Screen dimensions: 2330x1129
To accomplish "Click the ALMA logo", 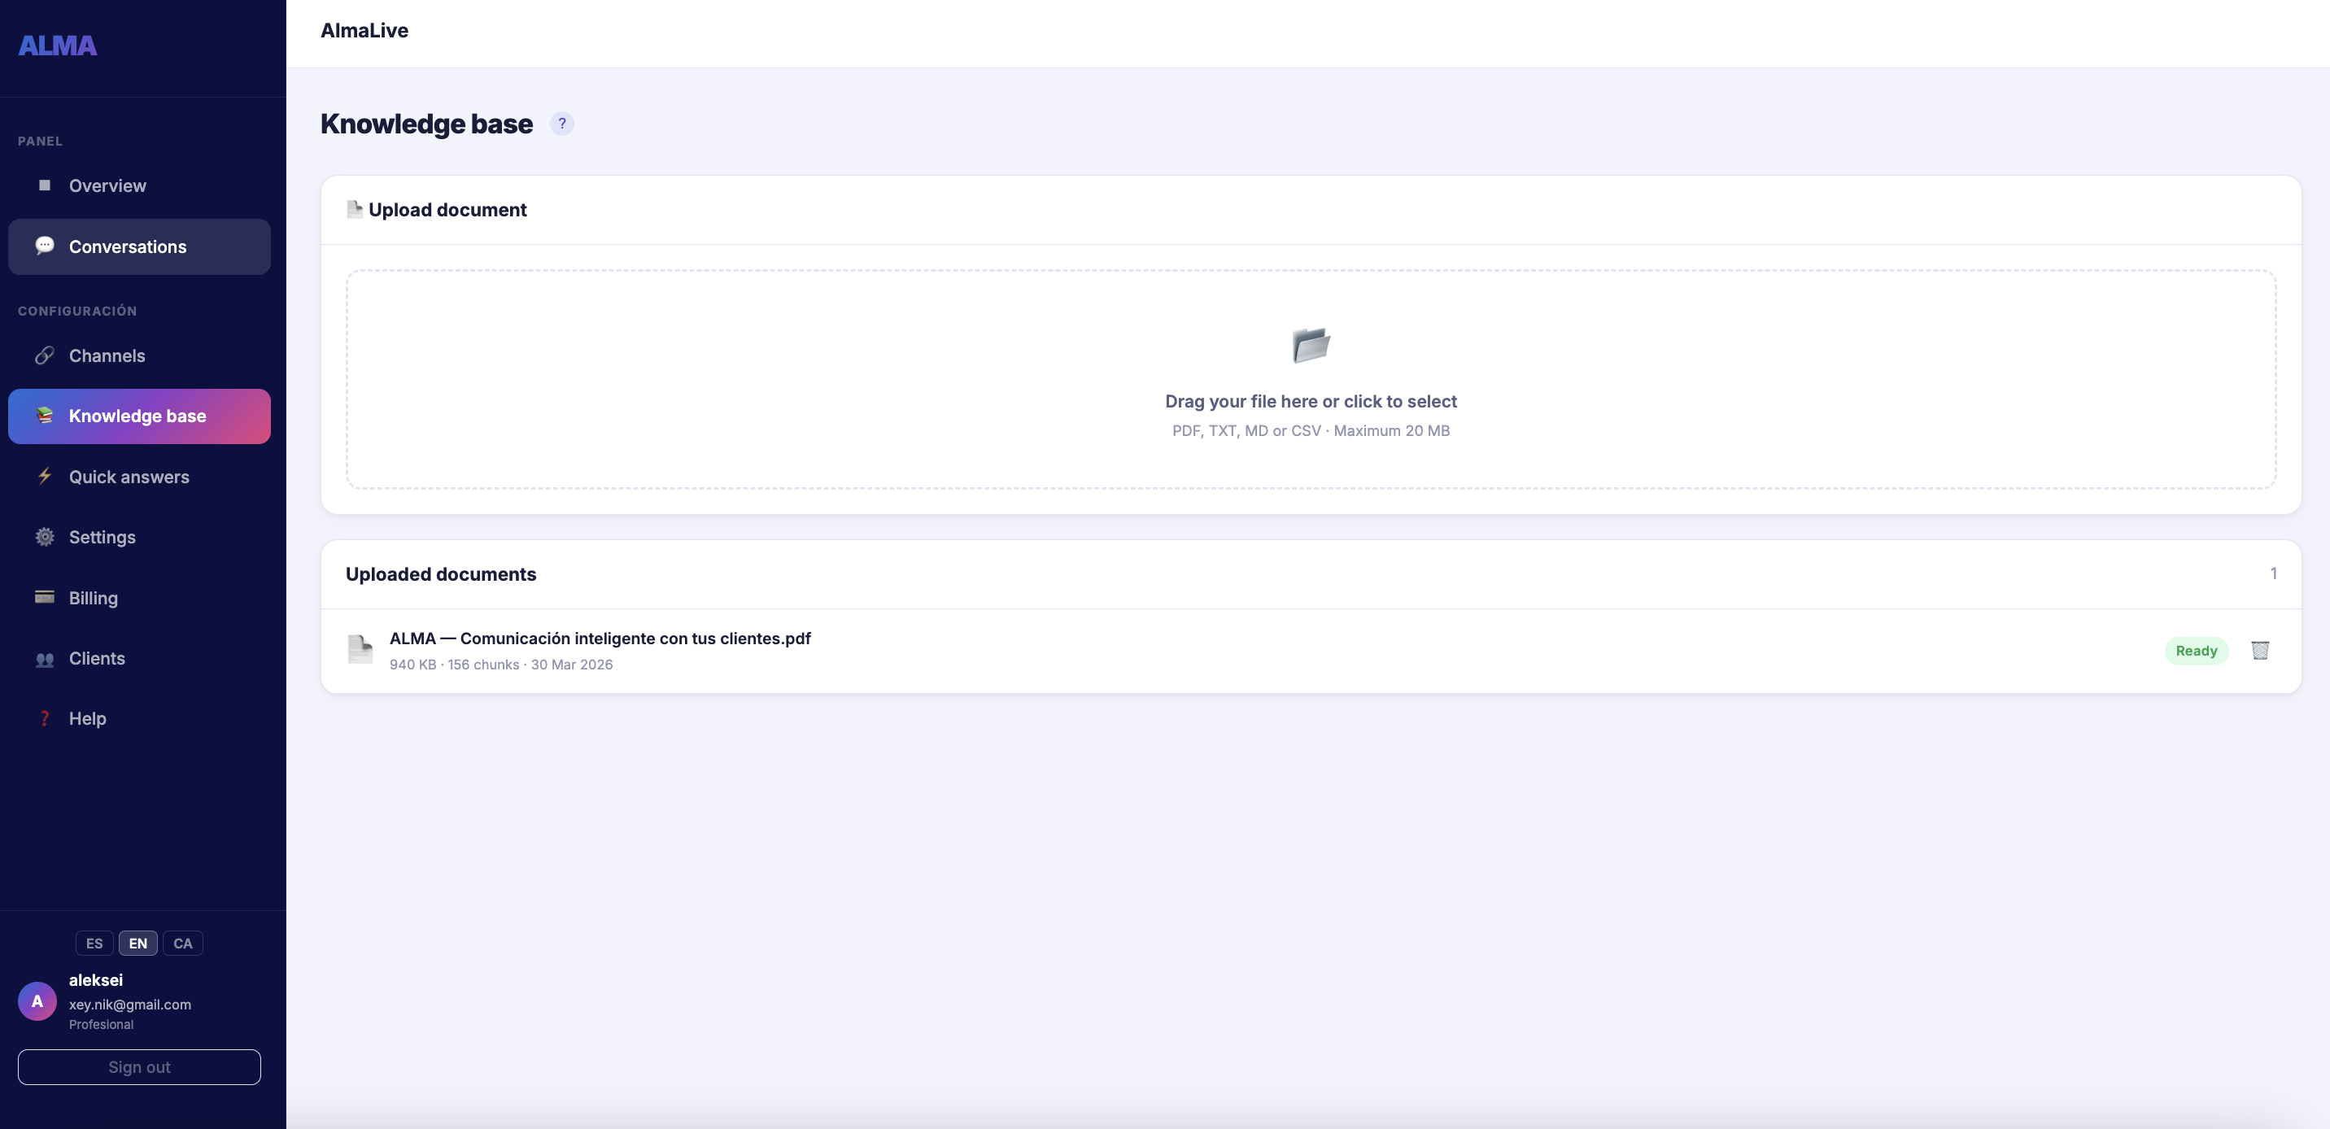I will (57, 44).
